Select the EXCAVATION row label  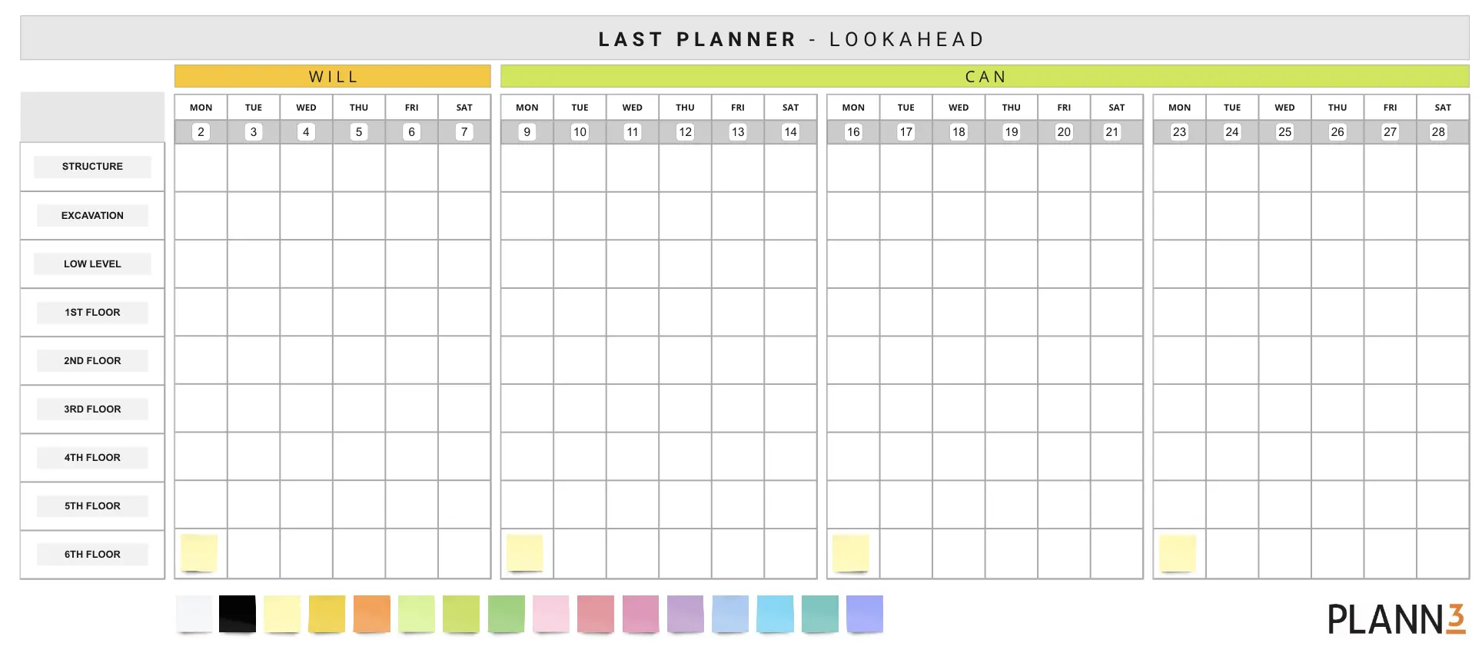[x=92, y=216]
